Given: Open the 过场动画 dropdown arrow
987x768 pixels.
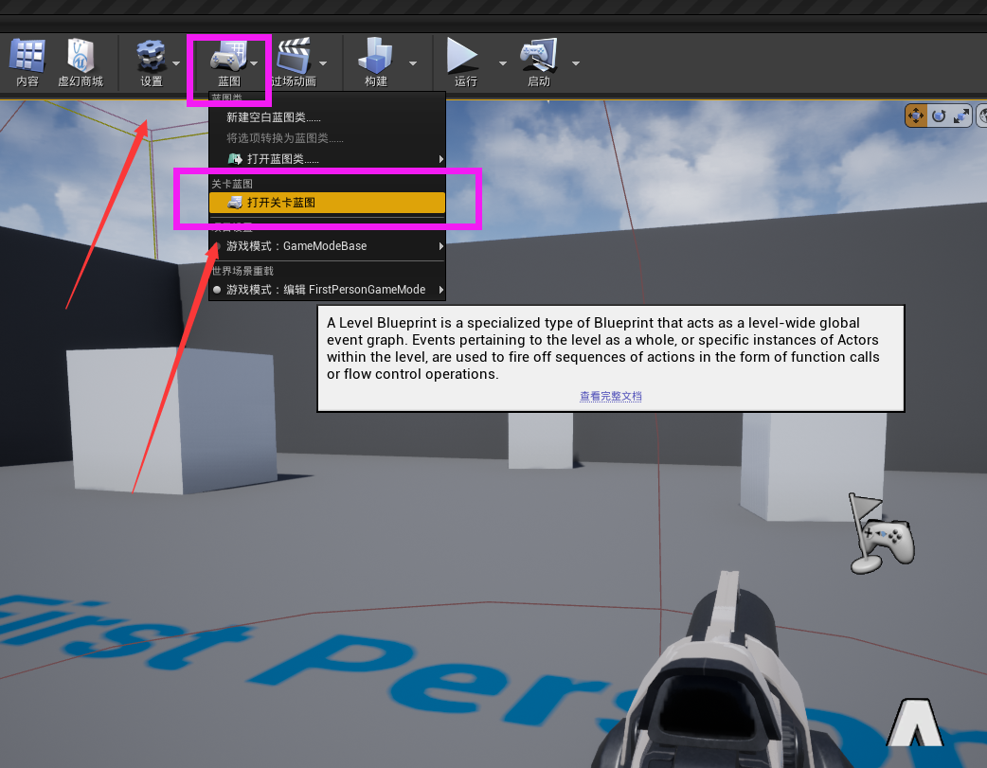Looking at the screenshot, I should pyautogui.click(x=323, y=63).
